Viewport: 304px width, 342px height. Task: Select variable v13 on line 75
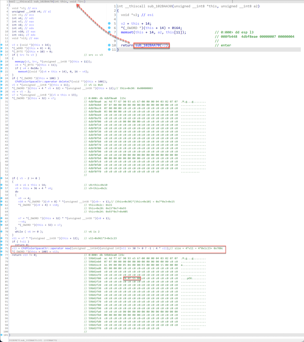click(14, 248)
